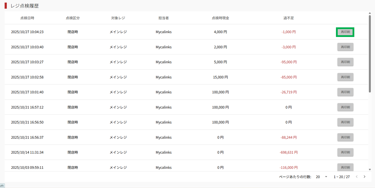Click the 担当者 column header

pyautogui.click(x=163, y=18)
